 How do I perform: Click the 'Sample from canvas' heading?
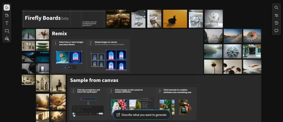pyautogui.click(x=94, y=80)
